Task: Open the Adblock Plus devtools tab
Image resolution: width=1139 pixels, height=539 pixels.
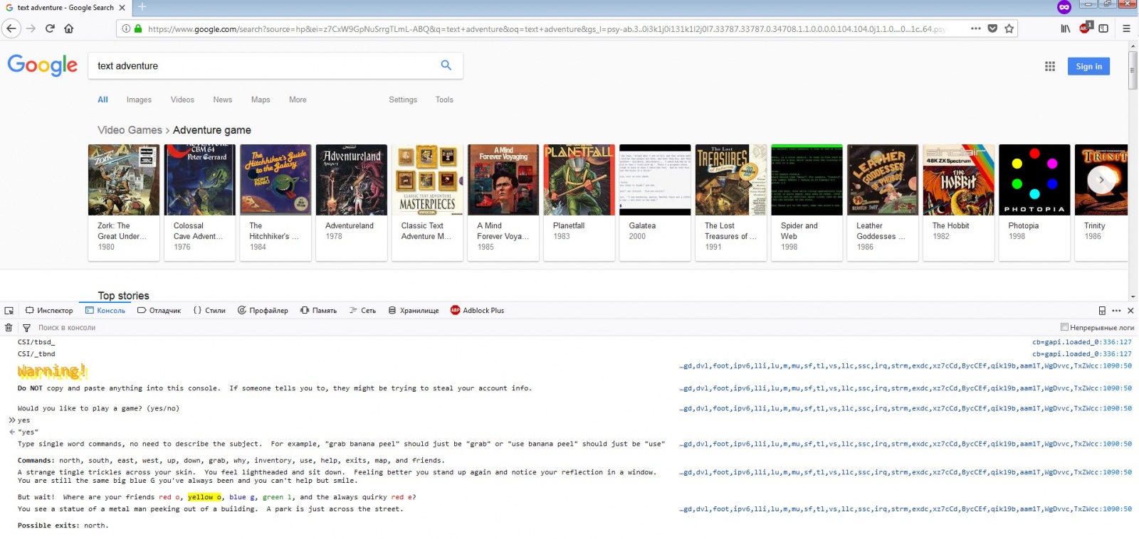Action: coord(477,311)
